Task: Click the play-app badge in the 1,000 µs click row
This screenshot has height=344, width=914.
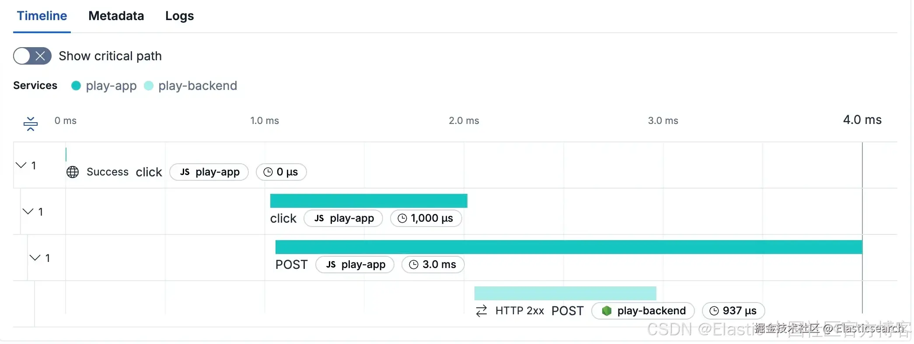Action: click(x=343, y=218)
